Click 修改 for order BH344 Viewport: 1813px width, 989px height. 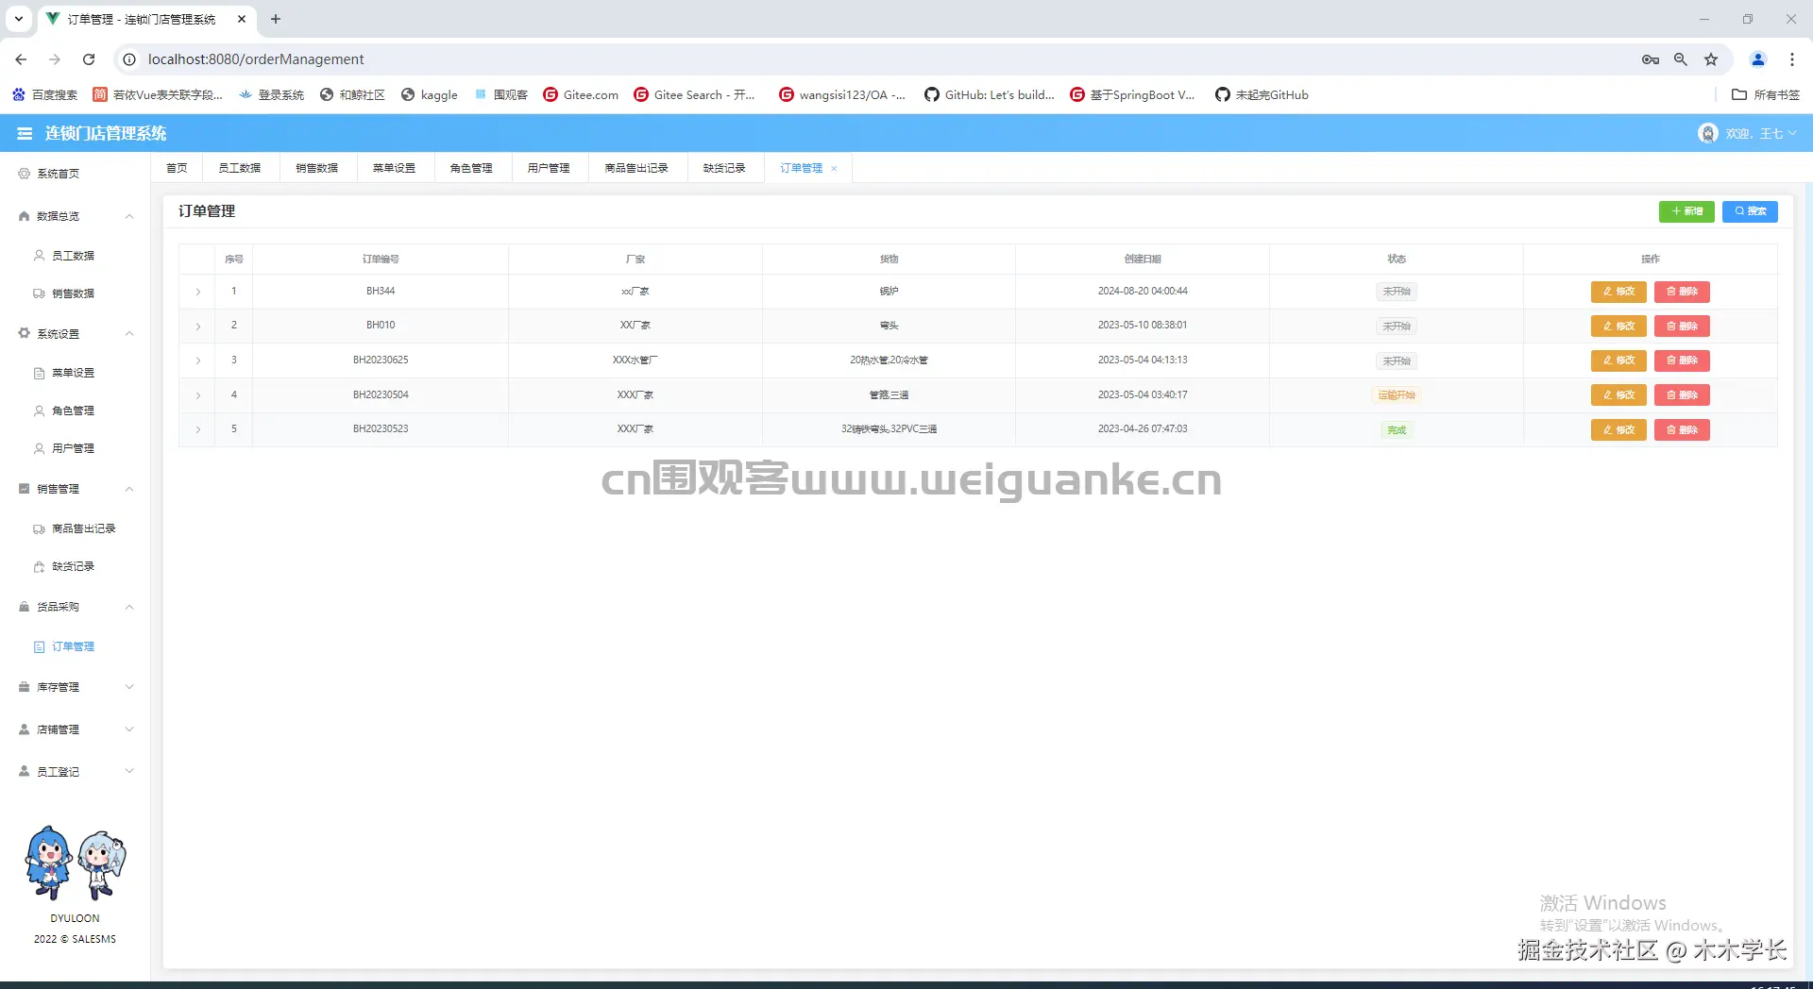click(x=1618, y=292)
